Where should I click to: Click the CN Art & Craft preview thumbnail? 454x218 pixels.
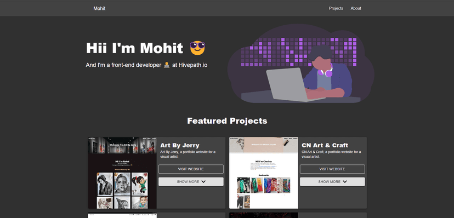[x=264, y=173]
